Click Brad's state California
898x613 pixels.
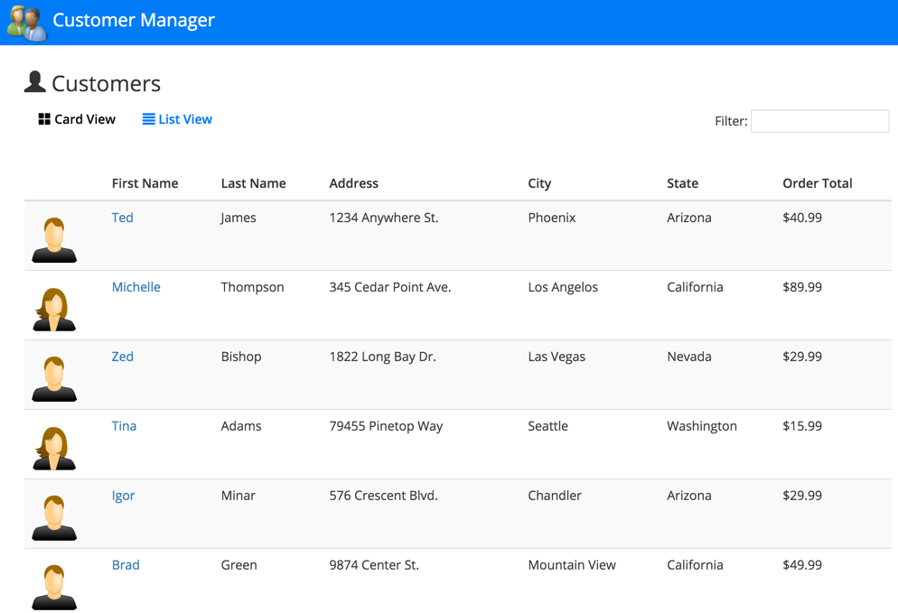695,565
